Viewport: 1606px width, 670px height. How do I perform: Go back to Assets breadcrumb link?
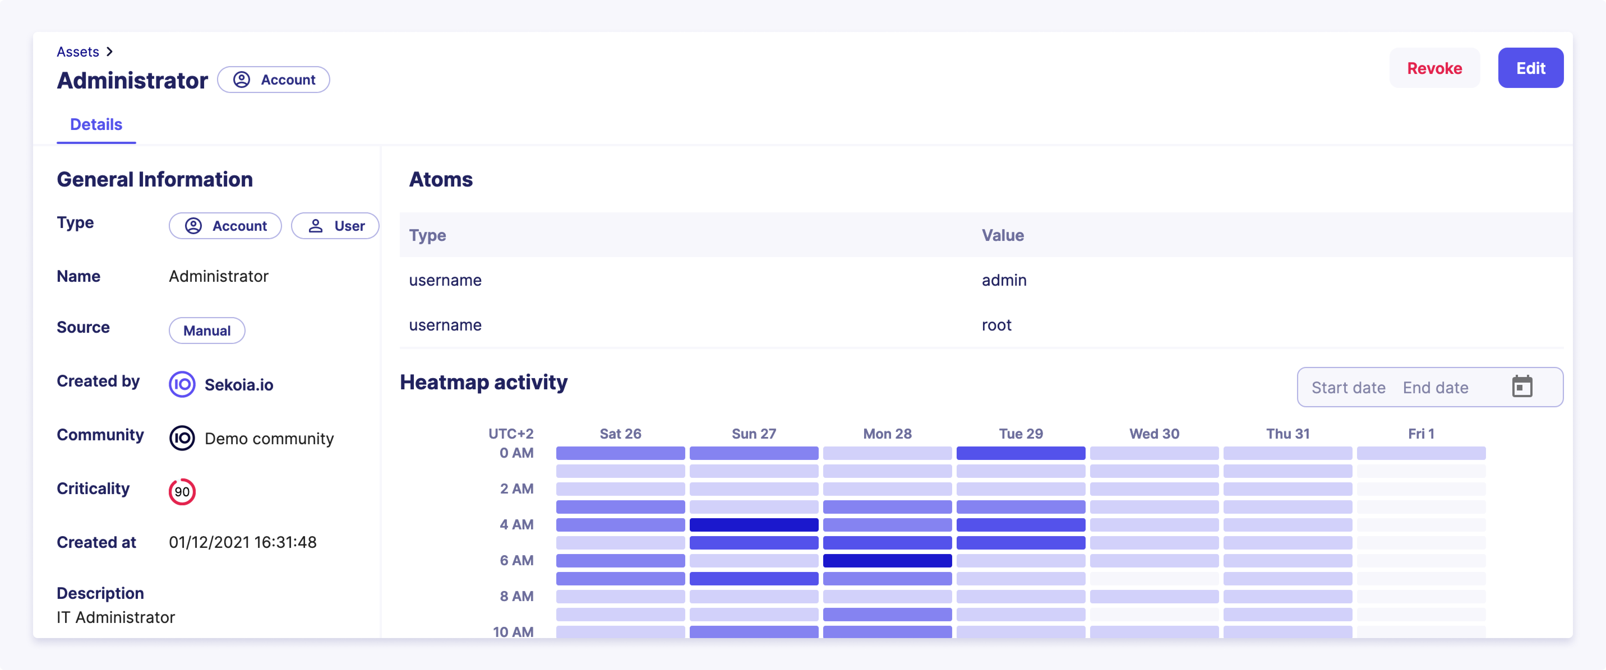pyautogui.click(x=78, y=52)
